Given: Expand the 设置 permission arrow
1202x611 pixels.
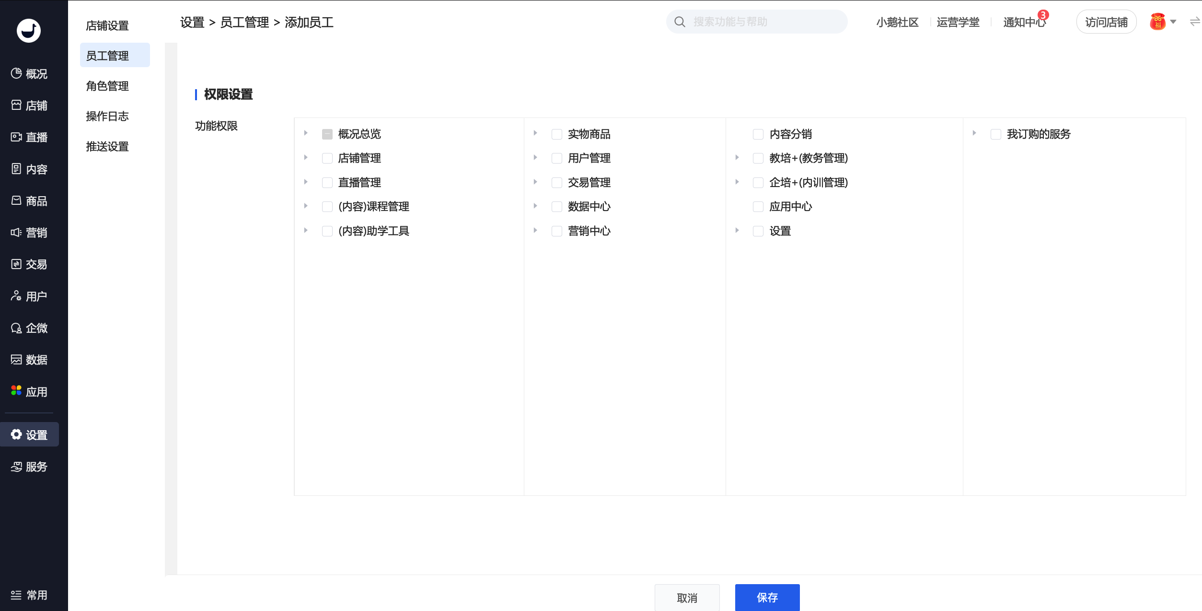Looking at the screenshot, I should pyautogui.click(x=737, y=230).
